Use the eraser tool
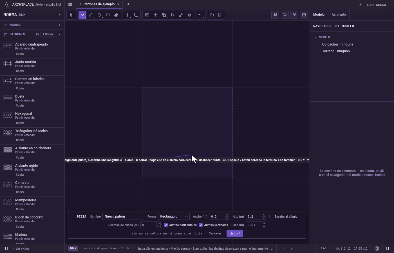Image resolution: width=394 pixels, height=253 pixels. point(116,15)
